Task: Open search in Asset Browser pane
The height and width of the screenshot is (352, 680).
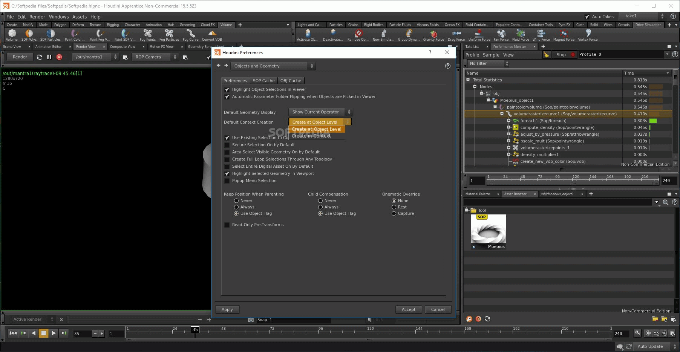Action: [666, 202]
